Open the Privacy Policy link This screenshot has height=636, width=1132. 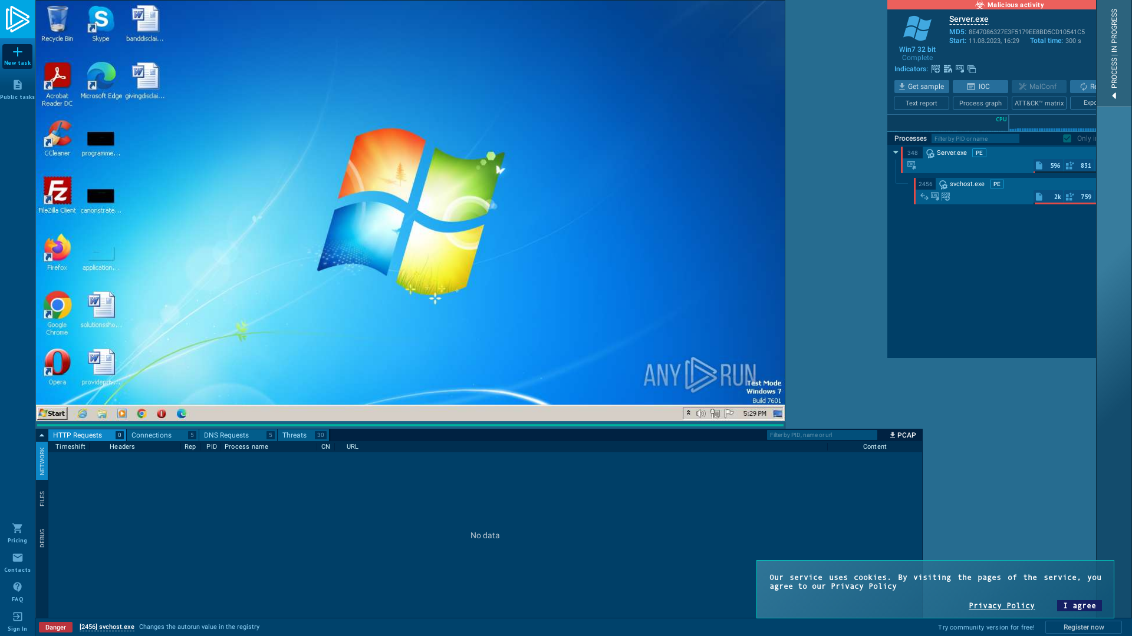coord(1002,605)
